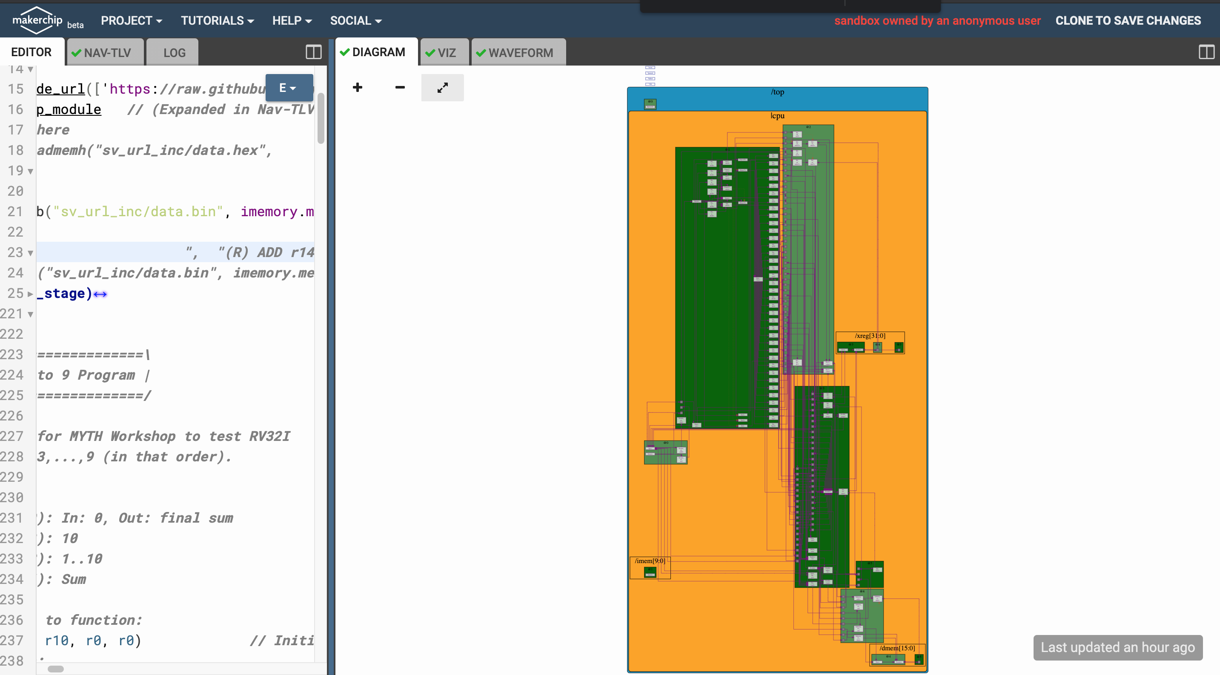Open the PROJECT dropdown menu
This screenshot has height=675, width=1220.
[131, 21]
